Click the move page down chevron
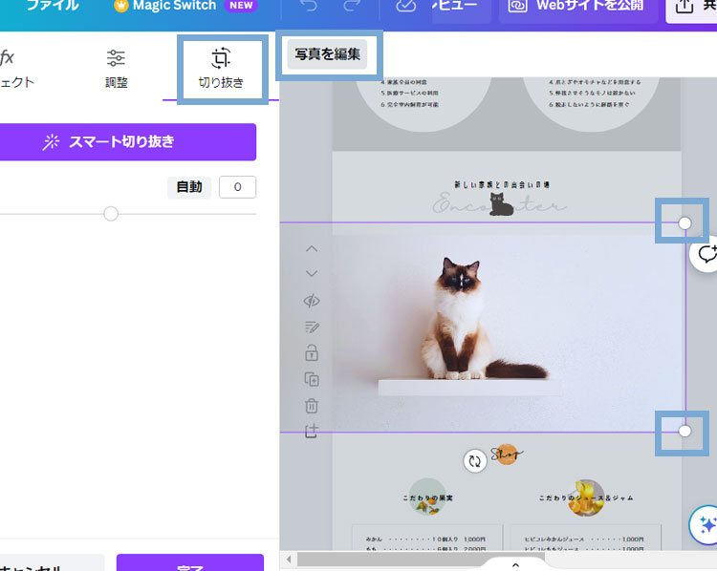Viewport: 717px width, 571px height. (x=312, y=273)
